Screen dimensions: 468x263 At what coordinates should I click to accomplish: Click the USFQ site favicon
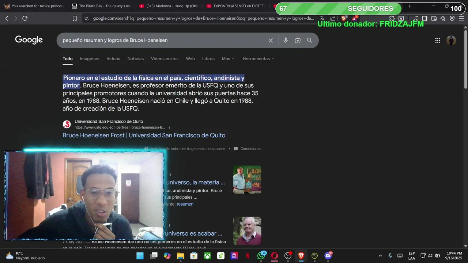(67, 125)
